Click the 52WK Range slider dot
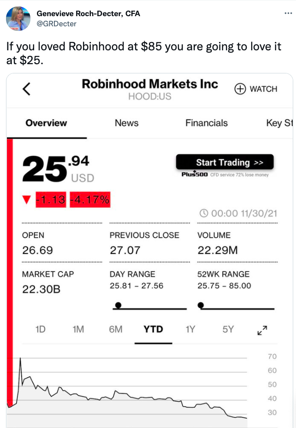Image resolution: width=296 pixels, height=428 pixels. (201, 305)
